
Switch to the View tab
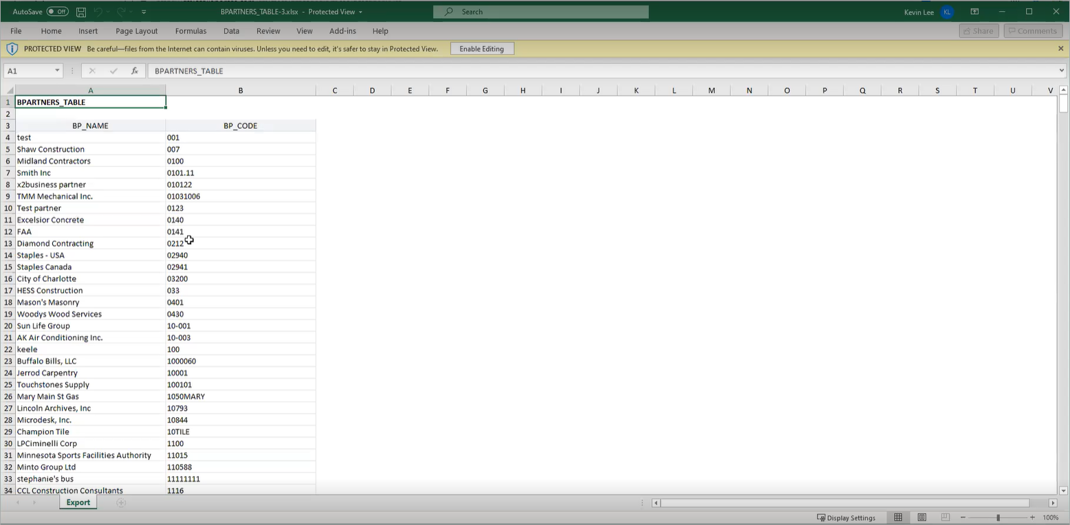(x=304, y=31)
